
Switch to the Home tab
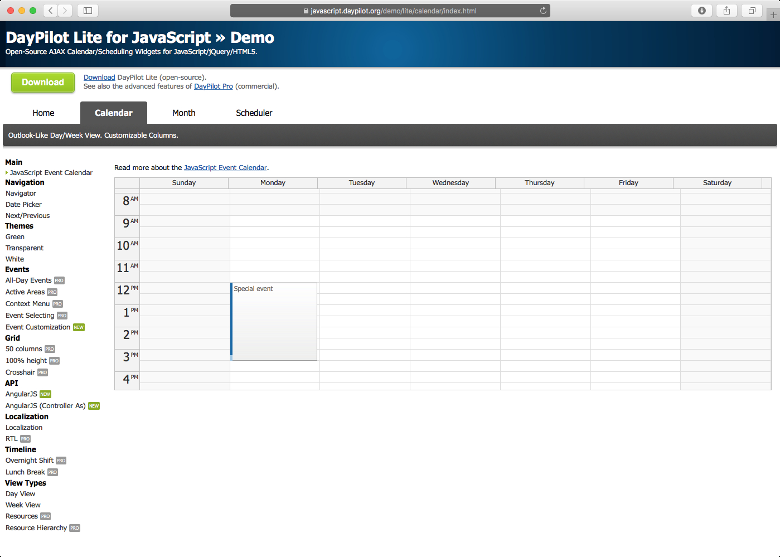click(x=43, y=113)
